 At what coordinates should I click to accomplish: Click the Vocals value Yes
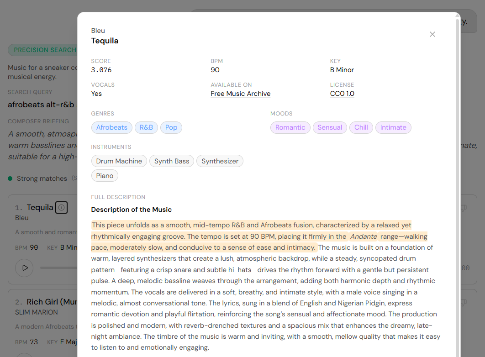pyautogui.click(x=96, y=94)
